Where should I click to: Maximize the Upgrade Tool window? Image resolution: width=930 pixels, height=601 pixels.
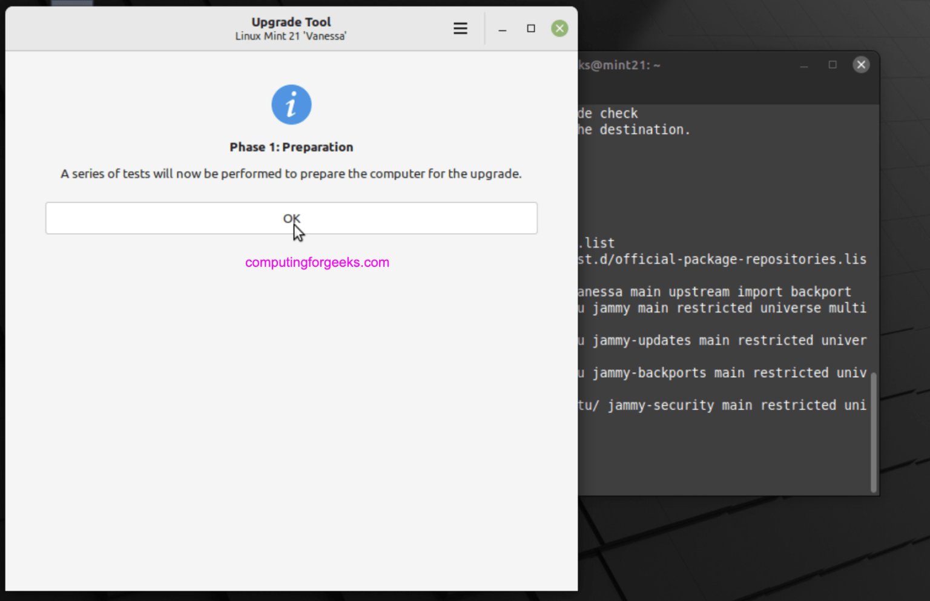tap(530, 28)
